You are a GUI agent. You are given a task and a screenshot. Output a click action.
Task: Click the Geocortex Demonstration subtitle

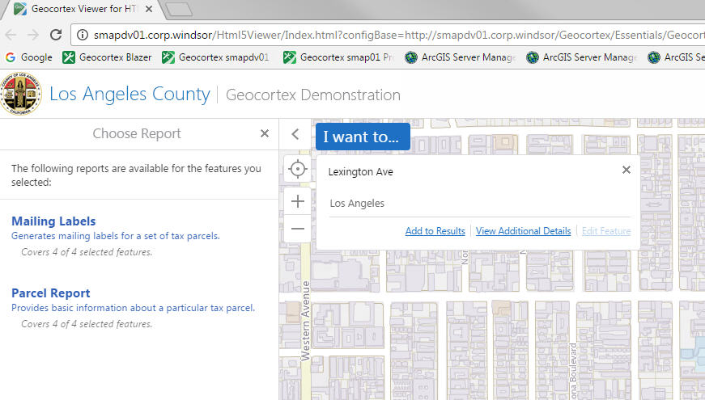coord(313,95)
